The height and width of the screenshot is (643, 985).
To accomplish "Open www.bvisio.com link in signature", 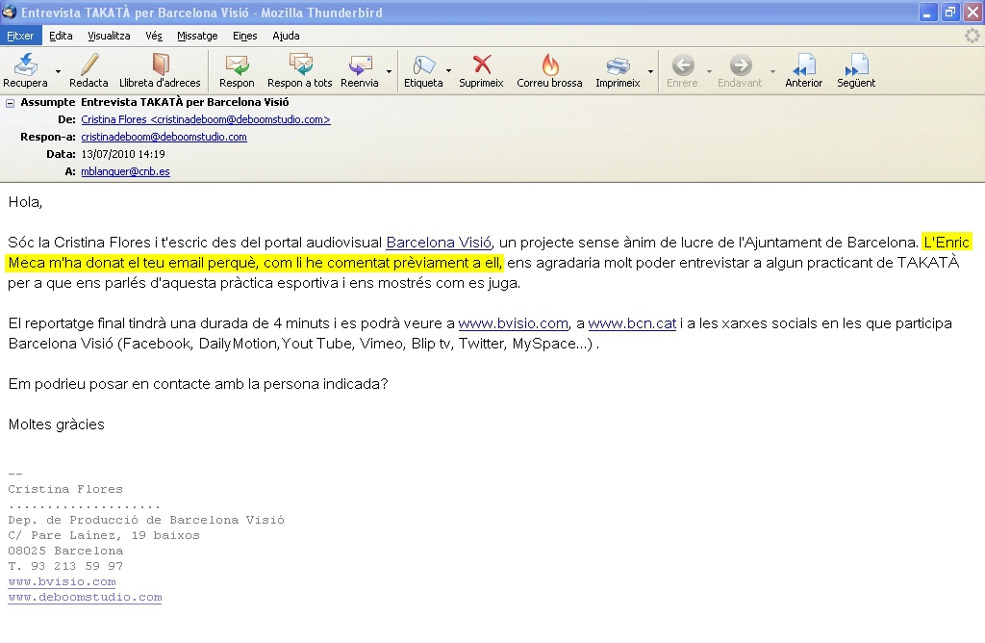I will 62,582.
